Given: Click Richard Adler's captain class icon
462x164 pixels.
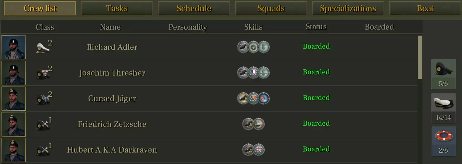Looking at the screenshot, I should point(43,48).
